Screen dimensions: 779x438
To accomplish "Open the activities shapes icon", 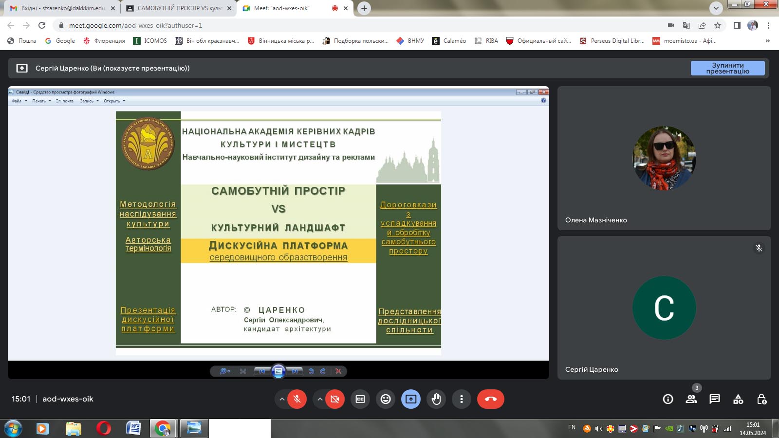I will coord(738,399).
